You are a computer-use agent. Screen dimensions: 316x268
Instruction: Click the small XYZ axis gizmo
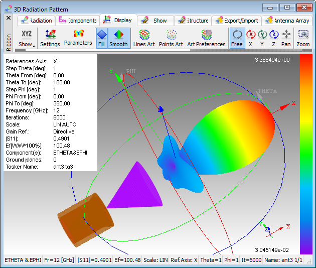tap(274, 229)
